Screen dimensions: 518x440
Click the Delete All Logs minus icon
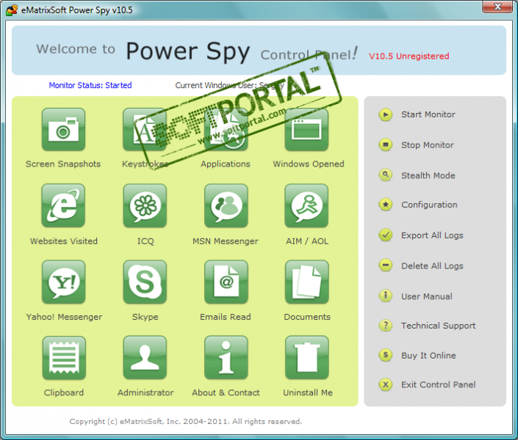click(x=385, y=265)
